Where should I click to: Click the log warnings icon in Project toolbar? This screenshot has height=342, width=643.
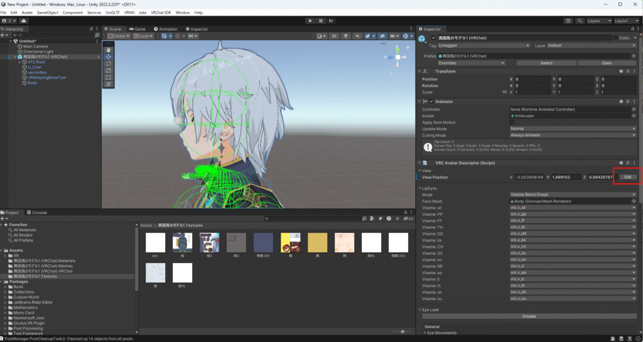pyautogui.click(x=389, y=219)
